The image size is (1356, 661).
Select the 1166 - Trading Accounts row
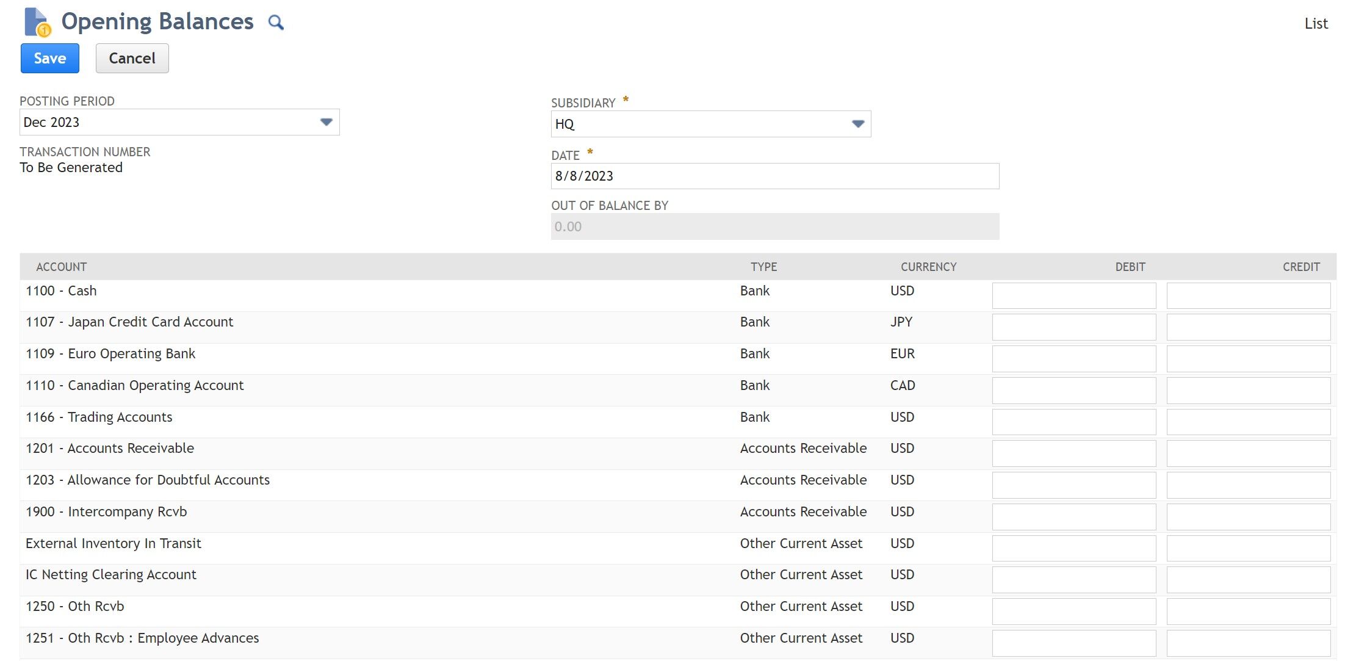[x=98, y=417]
